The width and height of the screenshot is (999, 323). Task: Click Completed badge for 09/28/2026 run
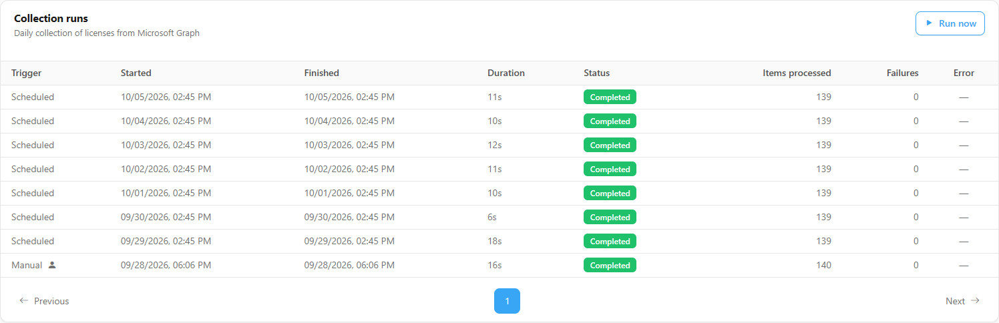point(610,266)
